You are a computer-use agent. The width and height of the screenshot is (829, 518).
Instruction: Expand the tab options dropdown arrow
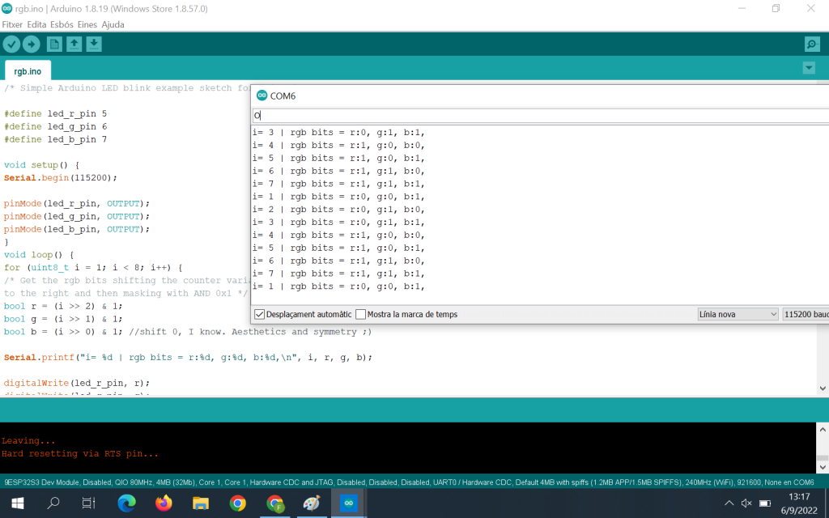point(808,68)
